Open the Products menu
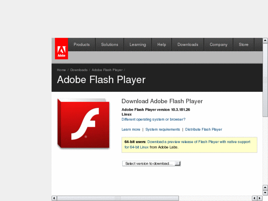 82,45
